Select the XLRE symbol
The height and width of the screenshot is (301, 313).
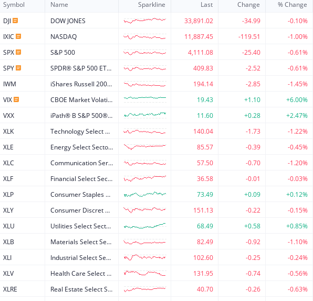coord(10,289)
